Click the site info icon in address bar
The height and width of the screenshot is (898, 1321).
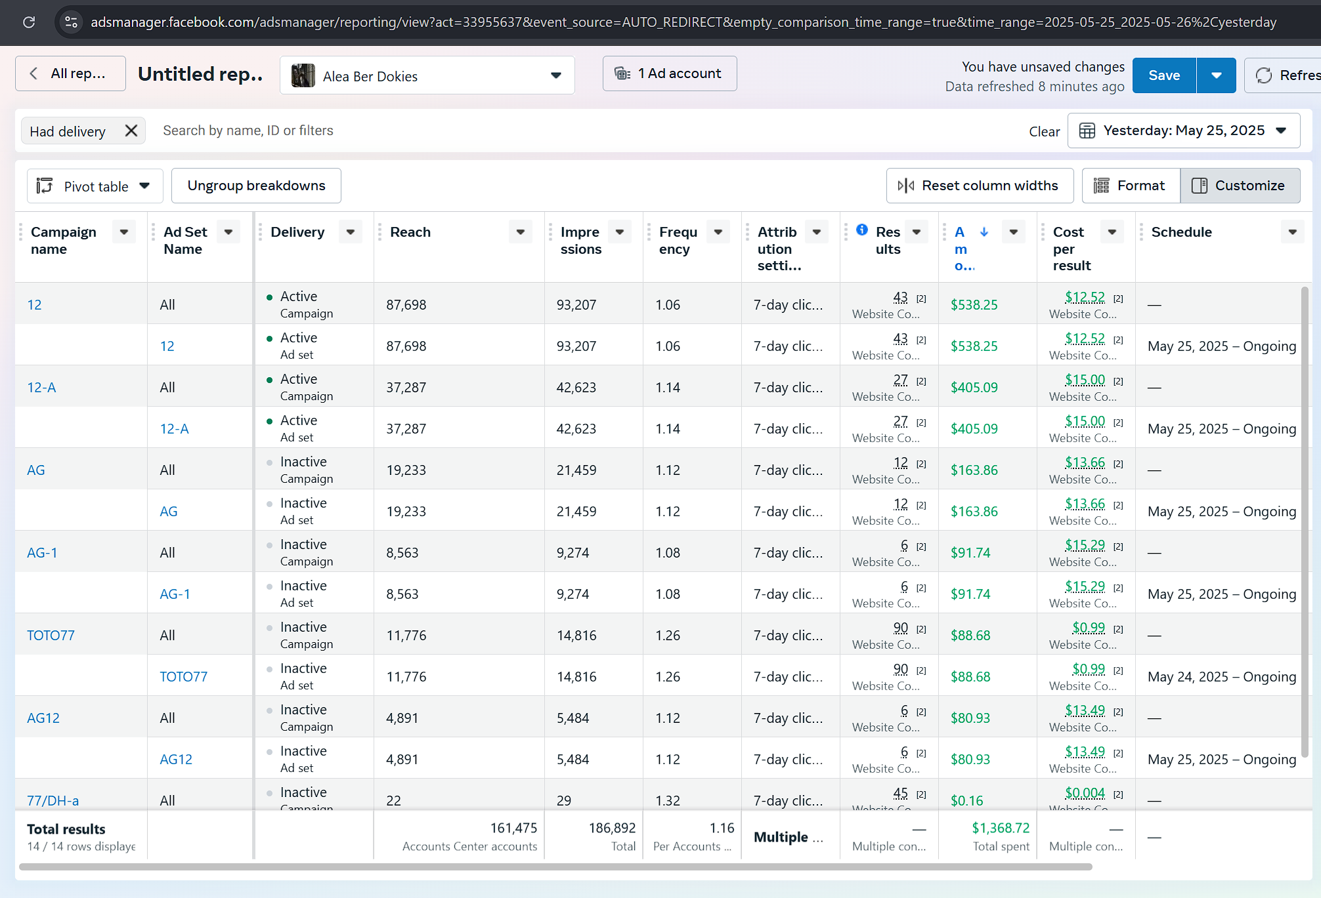click(71, 22)
